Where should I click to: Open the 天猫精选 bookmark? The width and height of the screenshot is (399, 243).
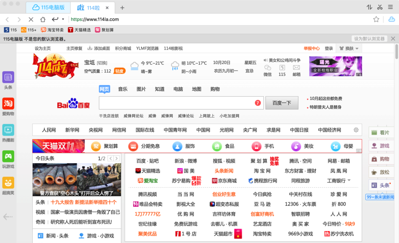(x=79, y=30)
